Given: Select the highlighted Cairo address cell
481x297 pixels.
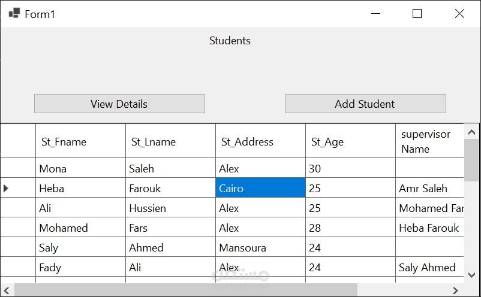Looking at the screenshot, I should tap(260, 188).
